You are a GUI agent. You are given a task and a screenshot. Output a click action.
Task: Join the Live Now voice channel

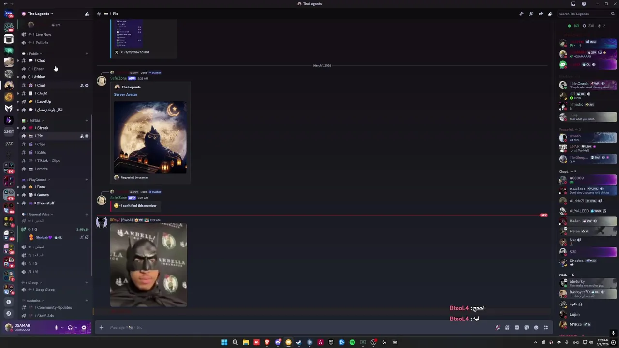pos(55,34)
